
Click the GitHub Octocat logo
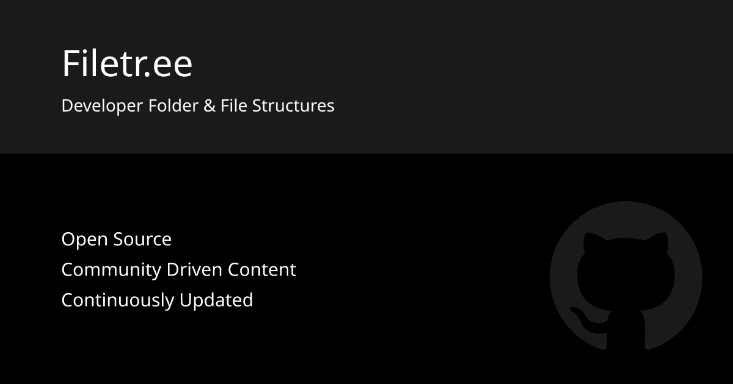(x=625, y=277)
